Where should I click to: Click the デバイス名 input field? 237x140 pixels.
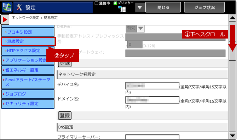[x=152, y=86]
